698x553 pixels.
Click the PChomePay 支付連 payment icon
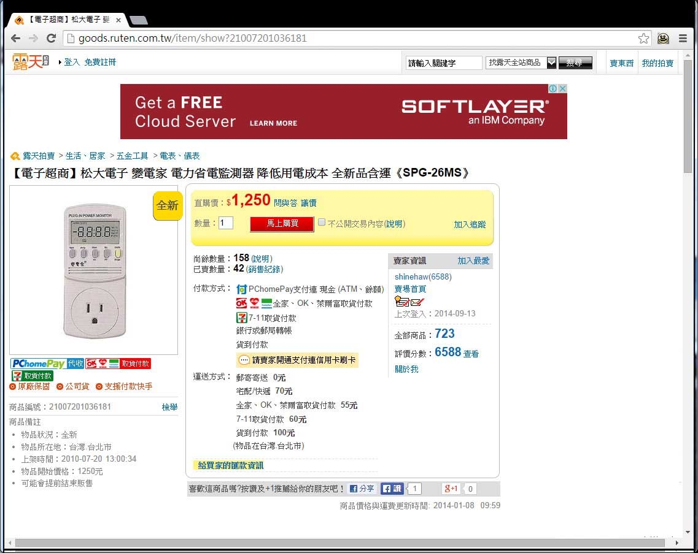[x=241, y=289]
